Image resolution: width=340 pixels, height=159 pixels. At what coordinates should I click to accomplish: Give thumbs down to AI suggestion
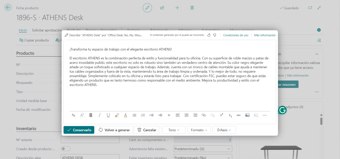pyautogui.click(x=214, y=35)
